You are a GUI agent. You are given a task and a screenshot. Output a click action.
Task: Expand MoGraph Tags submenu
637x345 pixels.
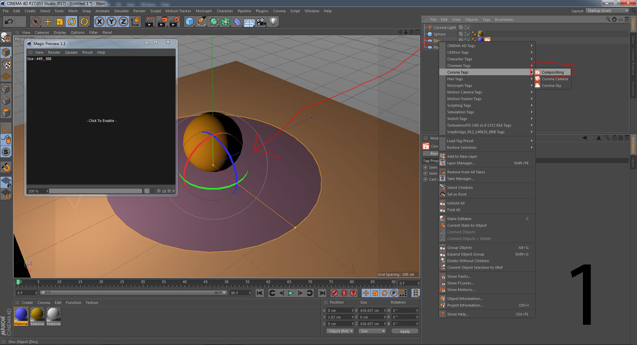(487, 86)
